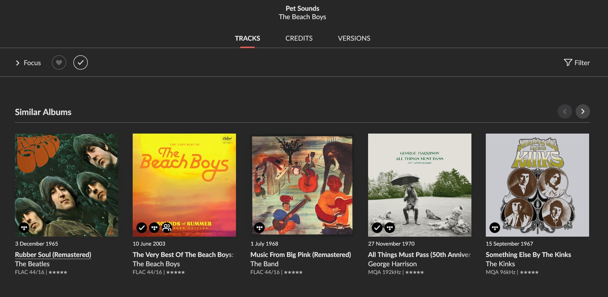Click date 10 June 2003
Screen dimensions: 608x297
[149, 244]
